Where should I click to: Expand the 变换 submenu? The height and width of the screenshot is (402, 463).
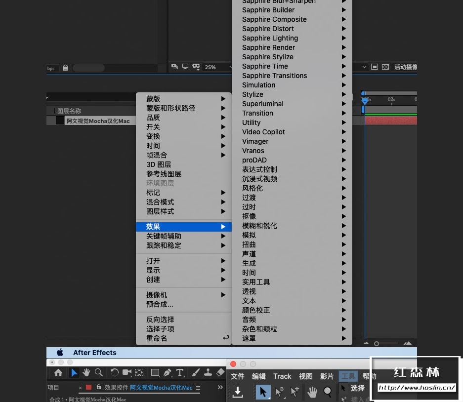(x=184, y=136)
